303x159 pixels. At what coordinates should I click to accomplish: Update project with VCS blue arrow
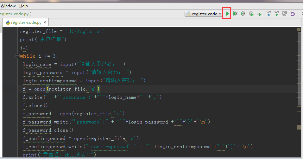(269, 14)
